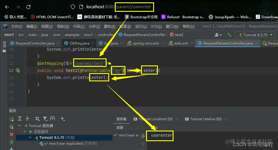Click the Collapse All icon in services toolbar
The width and height of the screenshot is (278, 150).
click(x=27, y=119)
